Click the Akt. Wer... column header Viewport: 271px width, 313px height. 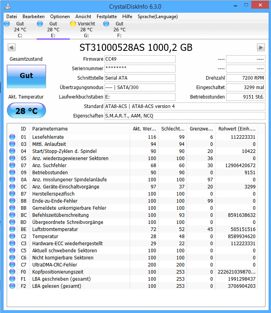(144, 129)
